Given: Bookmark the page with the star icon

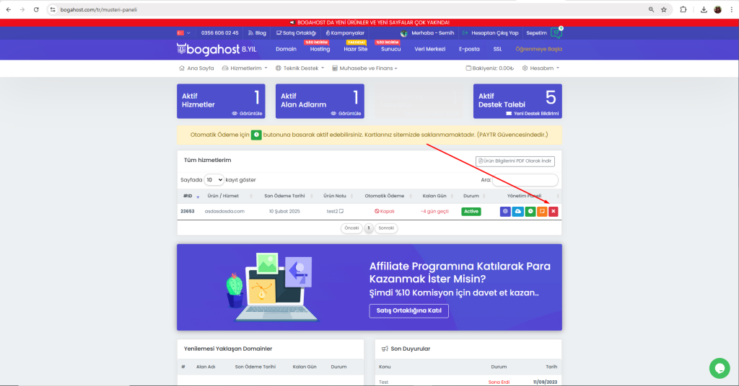Looking at the screenshot, I should (664, 9).
